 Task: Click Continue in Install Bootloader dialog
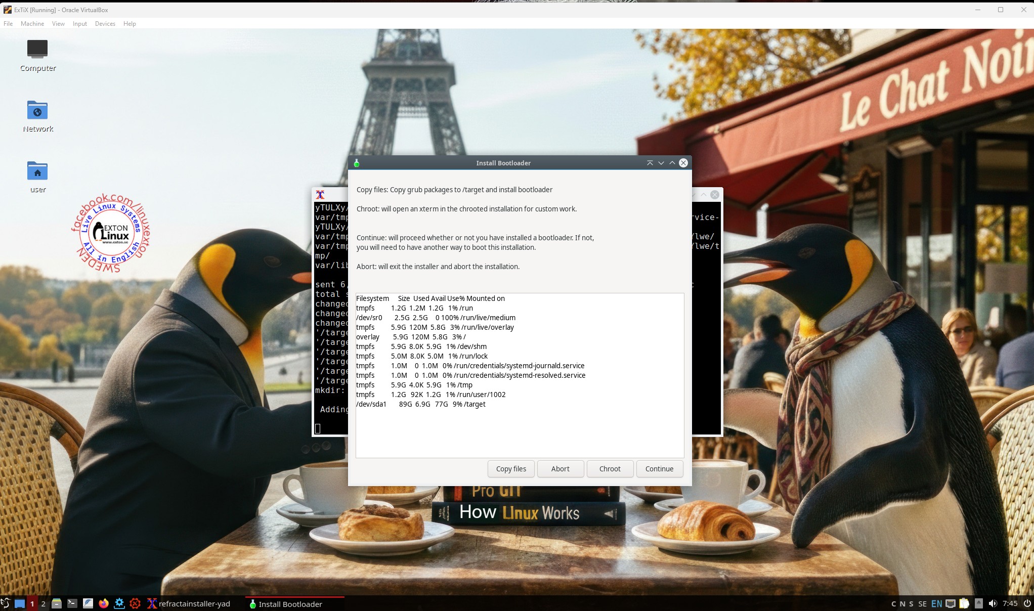(659, 469)
